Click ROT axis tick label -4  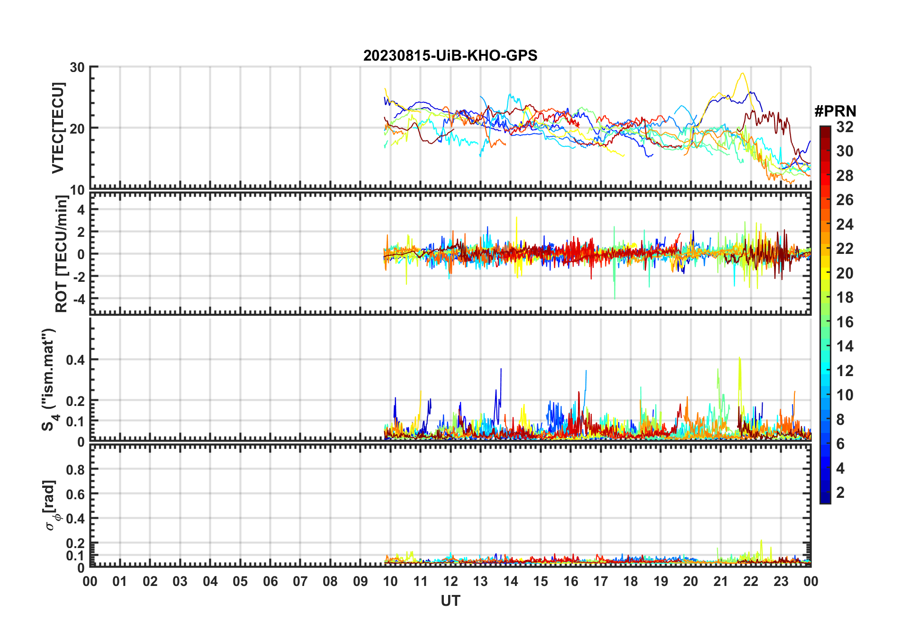(79, 299)
